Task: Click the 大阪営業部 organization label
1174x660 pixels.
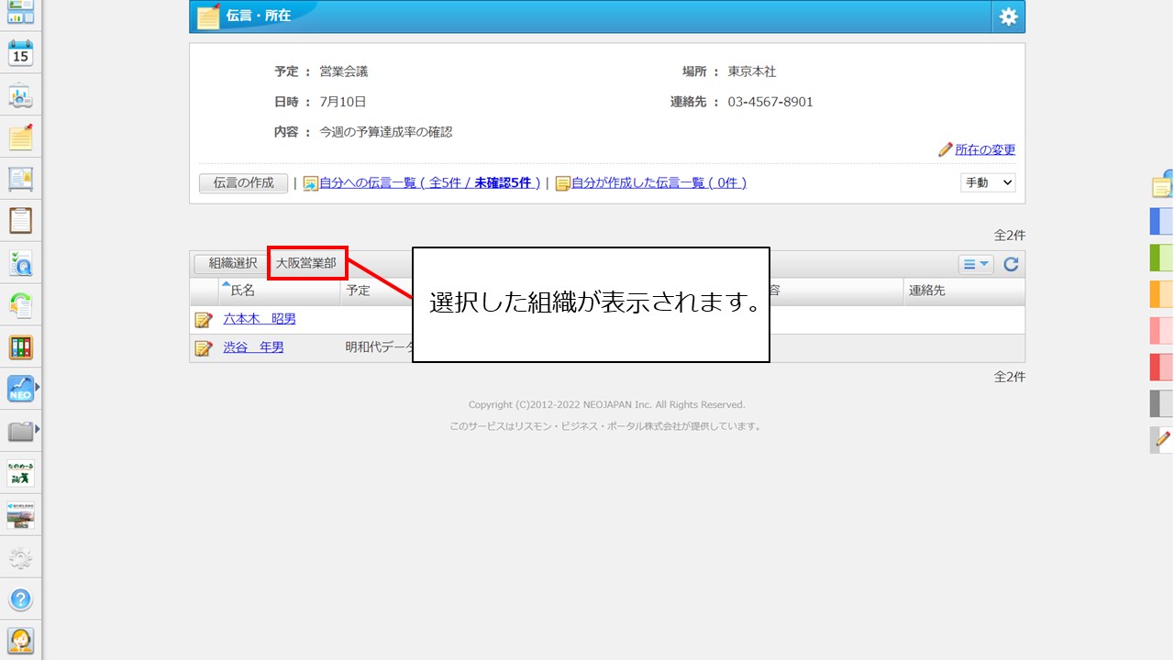Action: coord(306,264)
